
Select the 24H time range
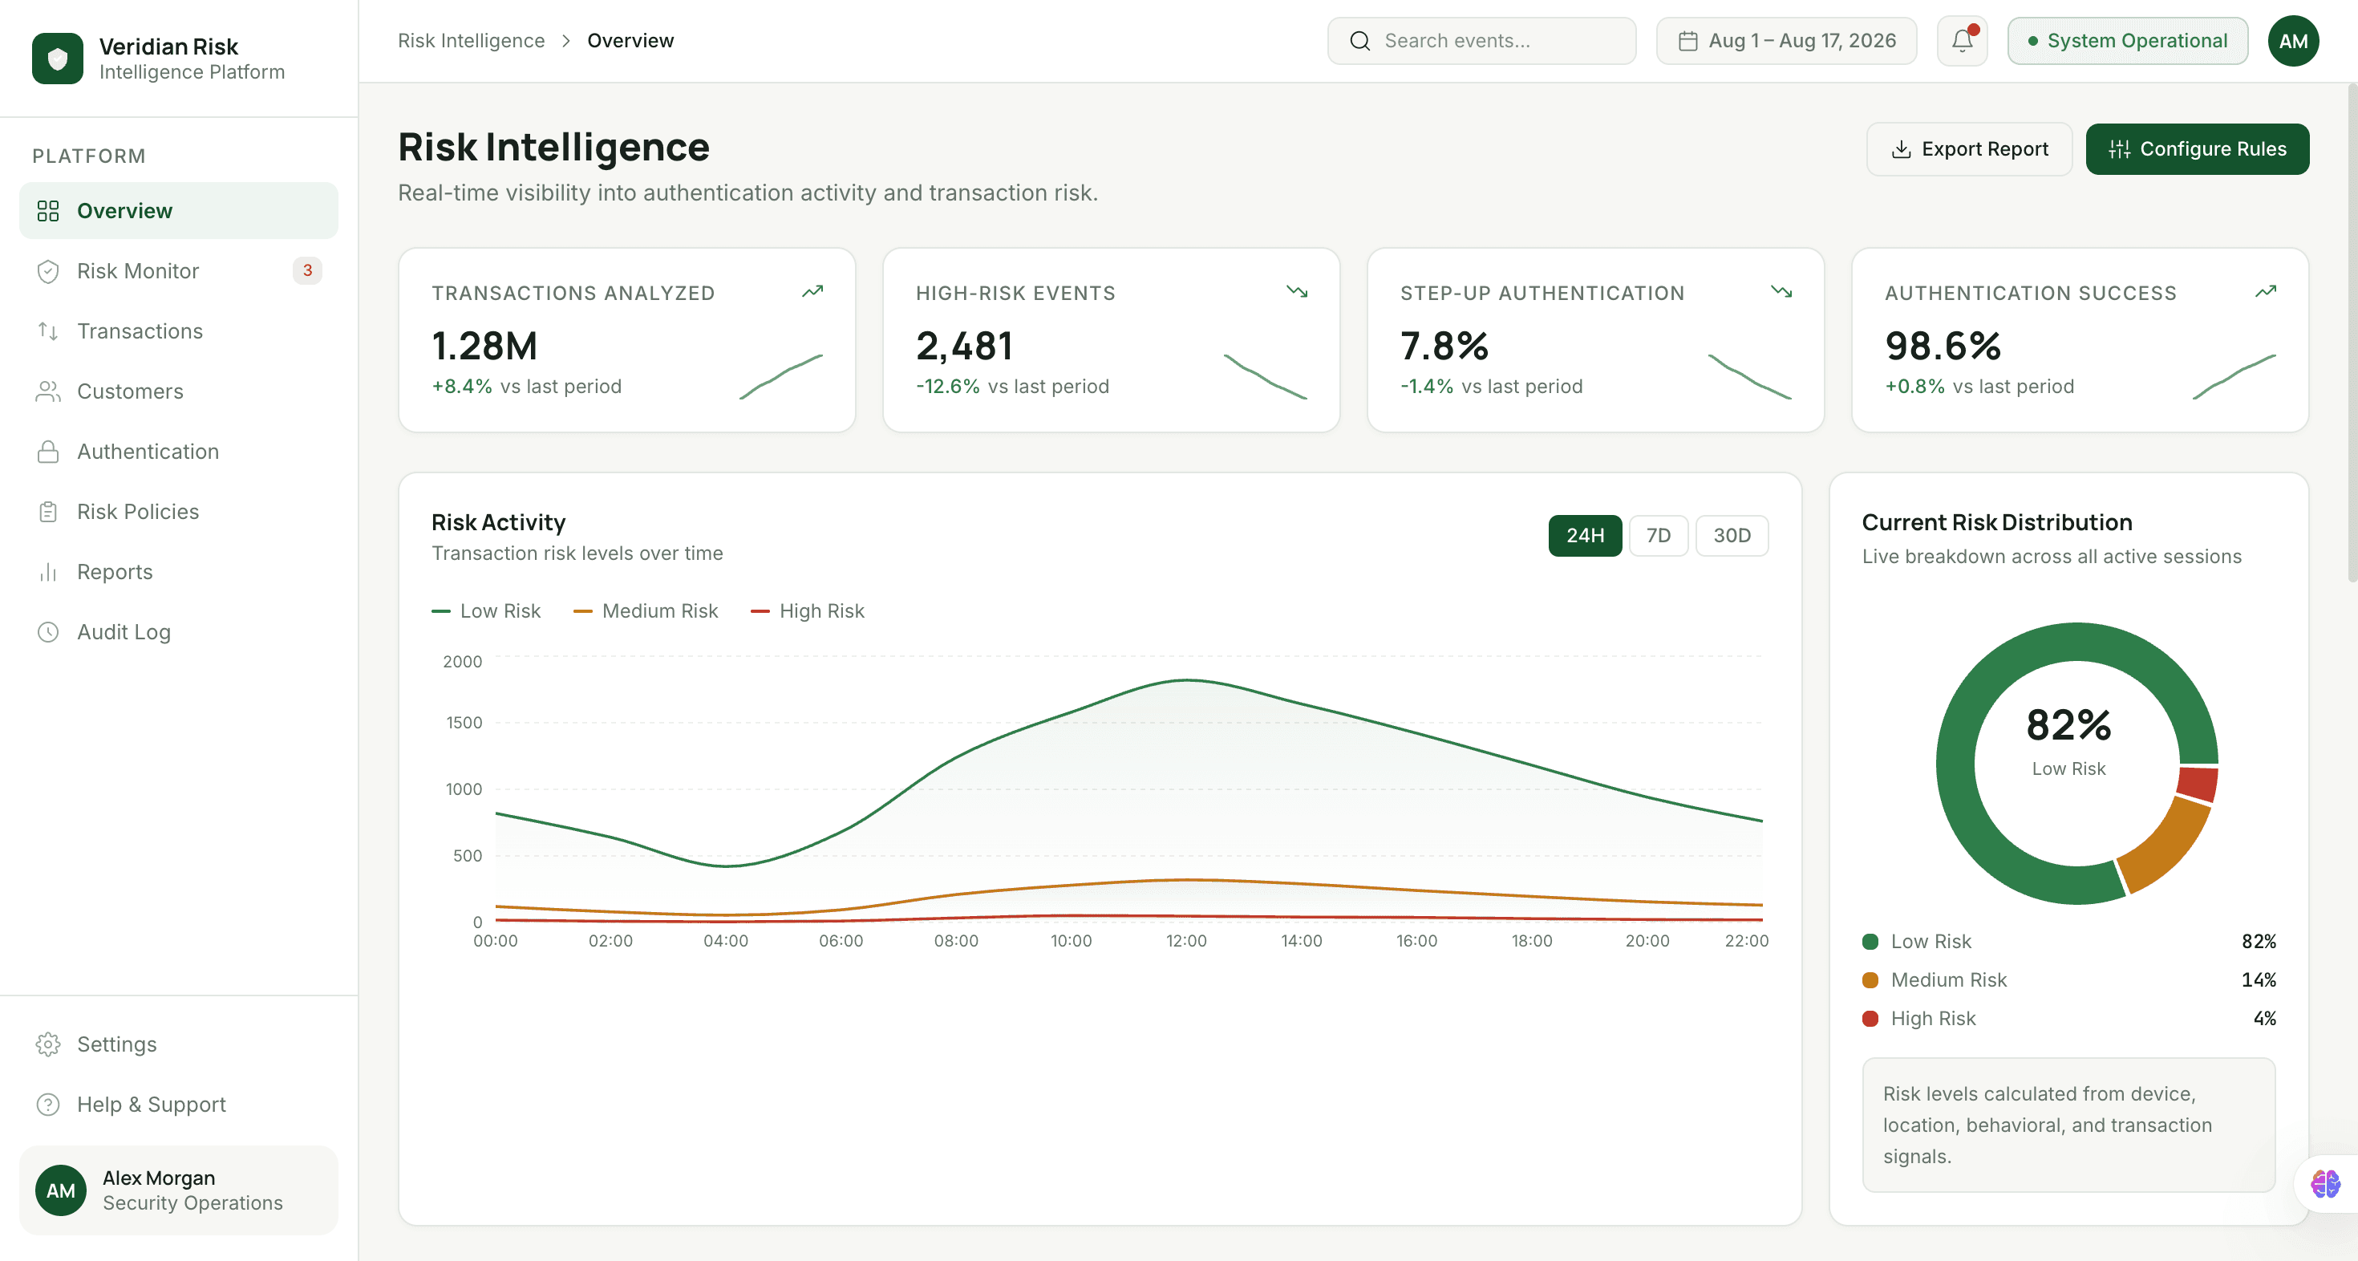1585,536
